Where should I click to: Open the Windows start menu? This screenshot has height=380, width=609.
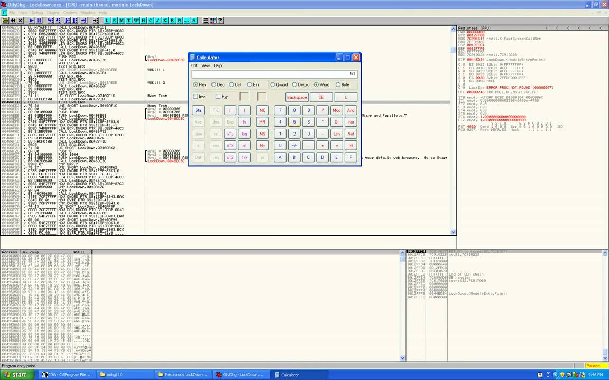pyautogui.click(x=16, y=375)
